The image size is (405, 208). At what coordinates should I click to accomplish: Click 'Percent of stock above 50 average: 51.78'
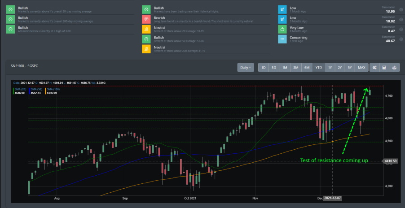click(179, 41)
